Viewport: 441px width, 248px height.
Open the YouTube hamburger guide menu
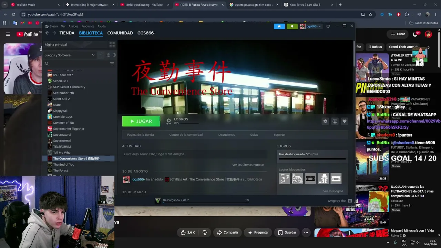click(x=8, y=34)
